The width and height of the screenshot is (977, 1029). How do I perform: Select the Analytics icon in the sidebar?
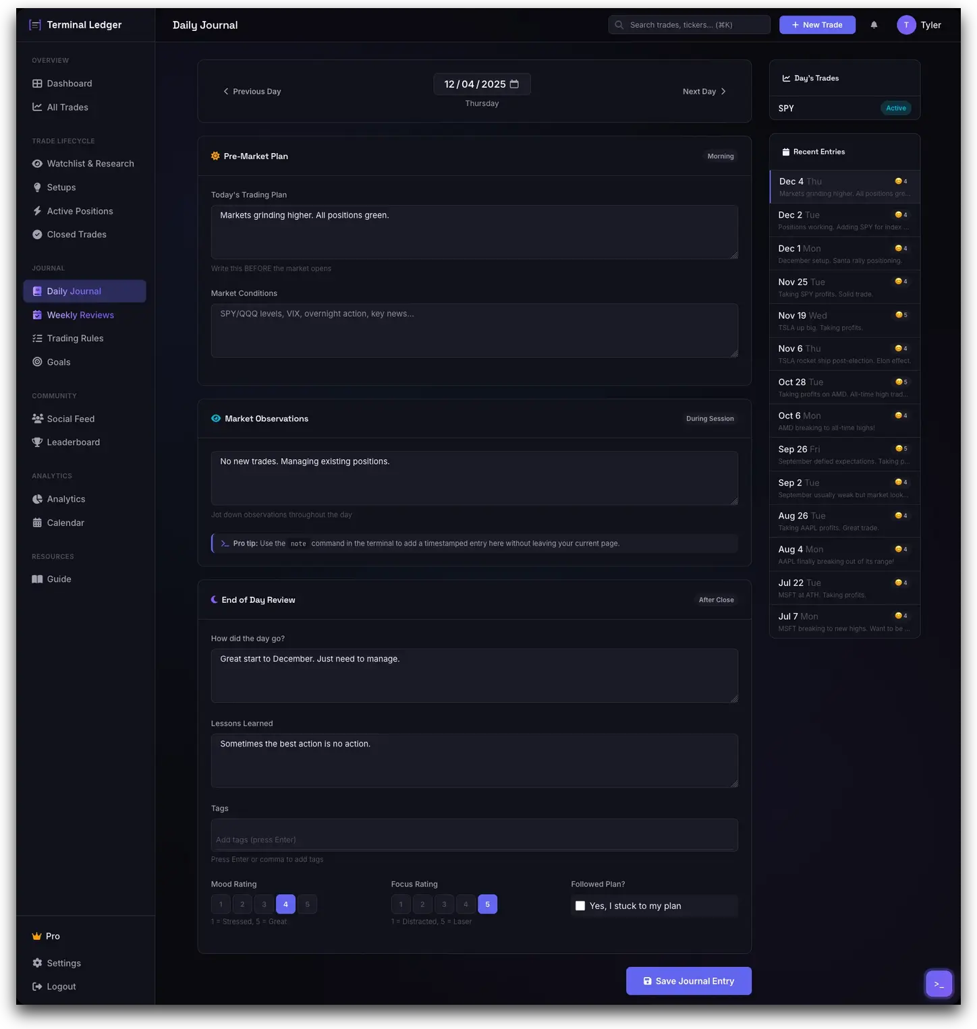[x=37, y=499]
